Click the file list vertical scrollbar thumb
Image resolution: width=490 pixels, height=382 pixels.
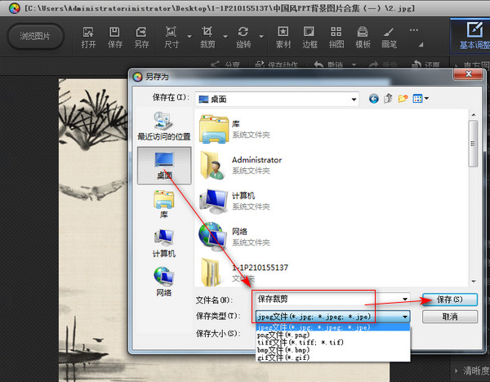[473, 144]
